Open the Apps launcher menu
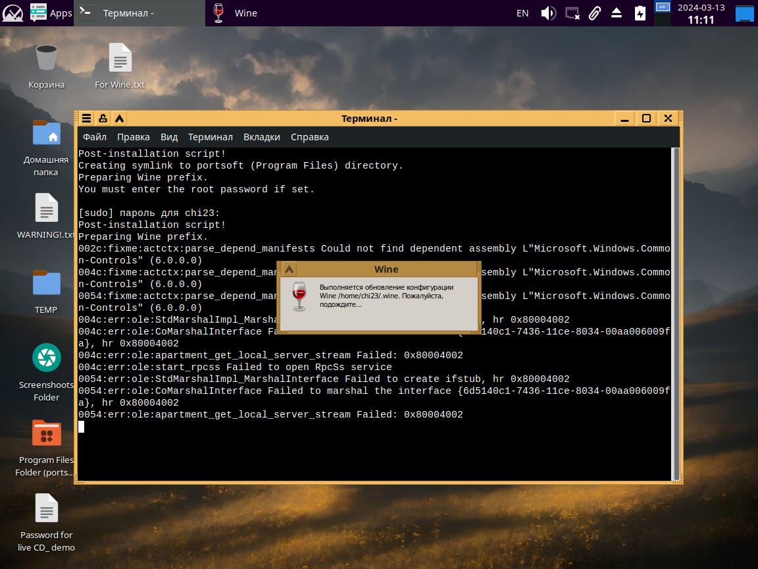 [51, 13]
